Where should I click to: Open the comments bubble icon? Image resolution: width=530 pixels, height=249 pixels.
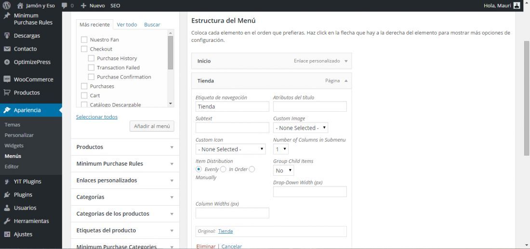(65, 6)
